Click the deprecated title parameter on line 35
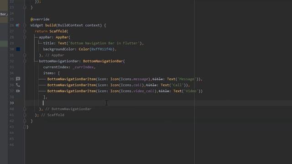 click(157, 79)
